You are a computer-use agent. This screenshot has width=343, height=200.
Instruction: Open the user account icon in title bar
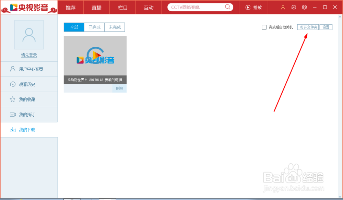tap(283, 8)
